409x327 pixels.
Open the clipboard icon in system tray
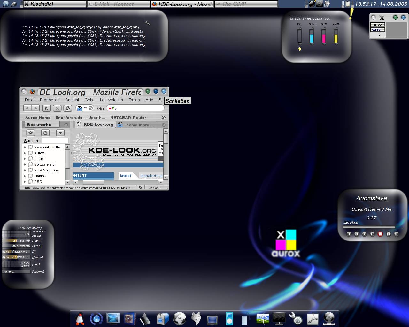tap(348, 4)
